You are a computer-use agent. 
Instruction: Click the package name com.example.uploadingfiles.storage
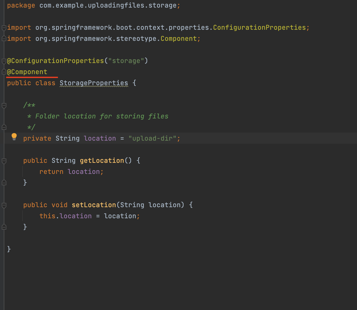pyautogui.click(x=108, y=5)
